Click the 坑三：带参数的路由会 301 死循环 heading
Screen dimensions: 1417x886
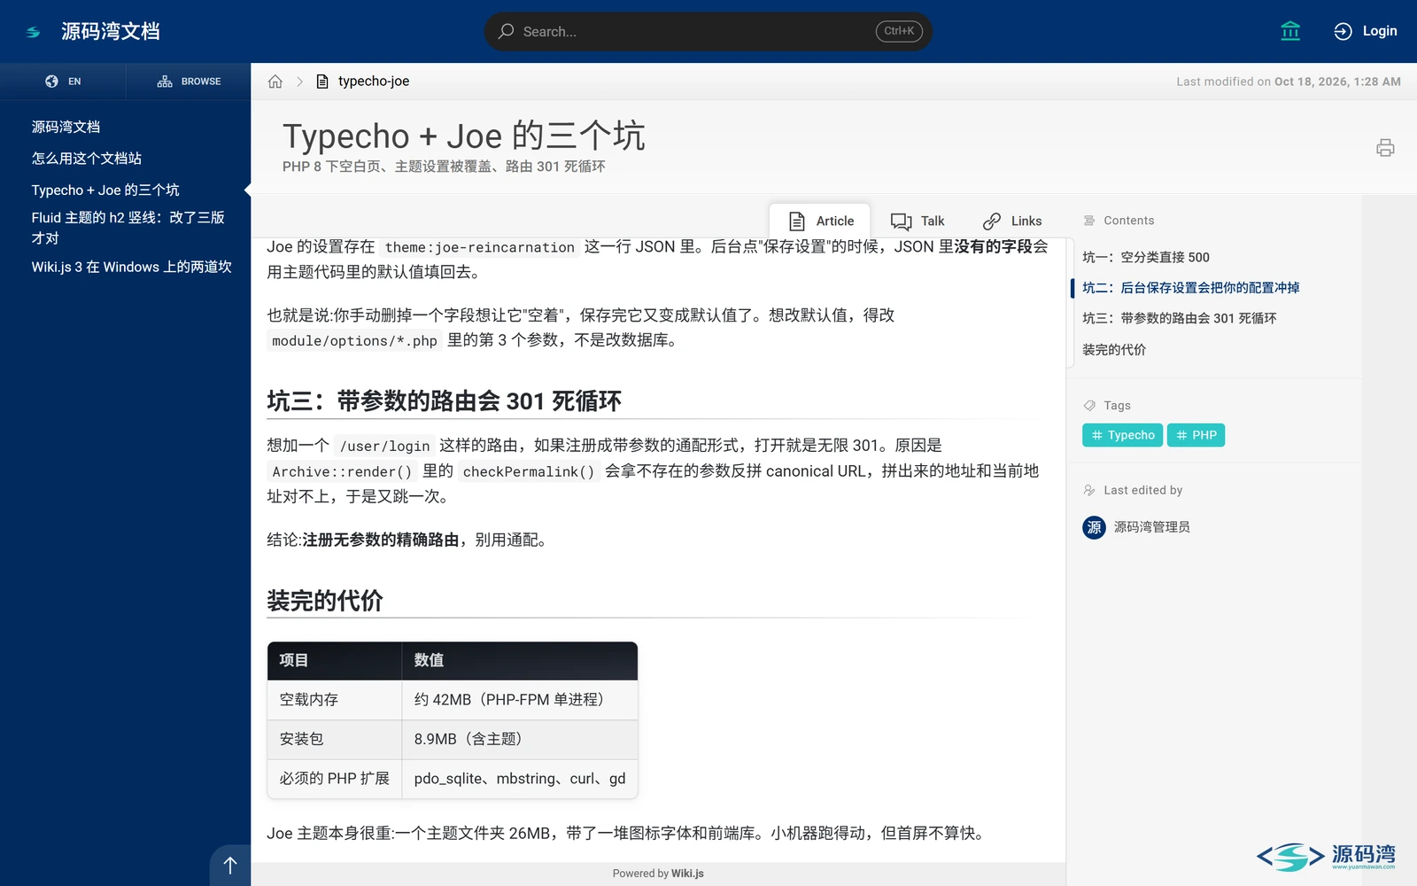[444, 401]
